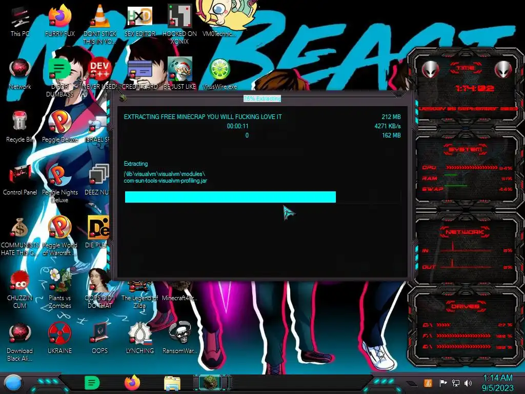
Task: Click the extracting file path text
Action: tap(166, 177)
